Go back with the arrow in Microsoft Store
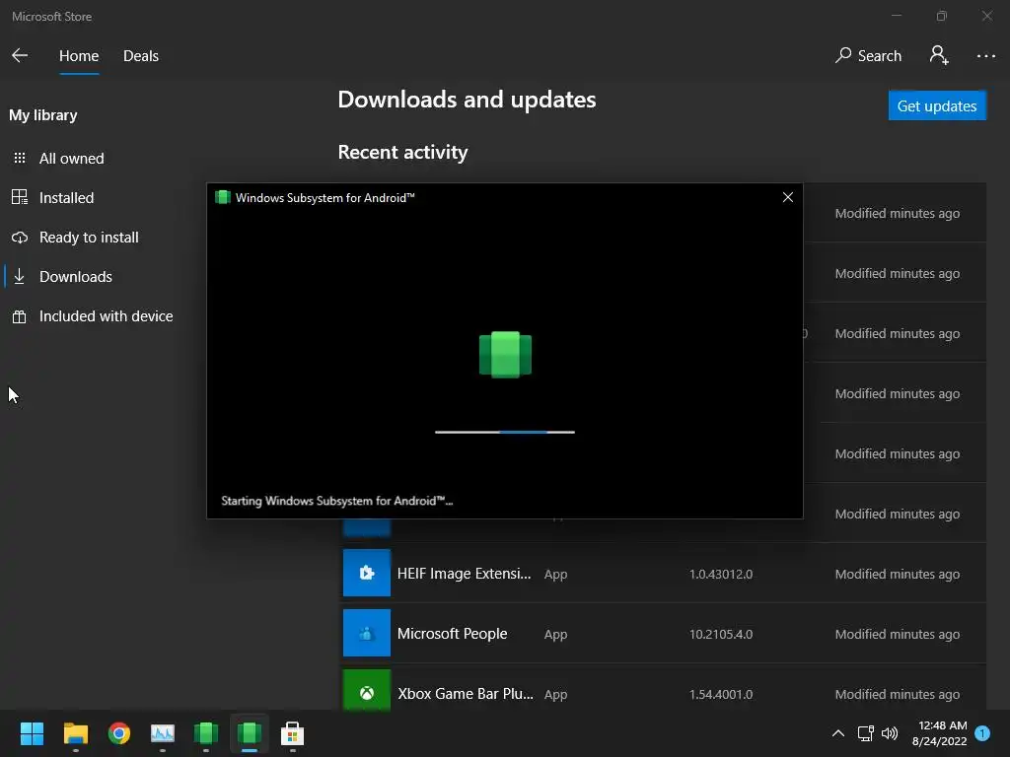Image resolution: width=1010 pixels, height=757 pixels. point(20,55)
